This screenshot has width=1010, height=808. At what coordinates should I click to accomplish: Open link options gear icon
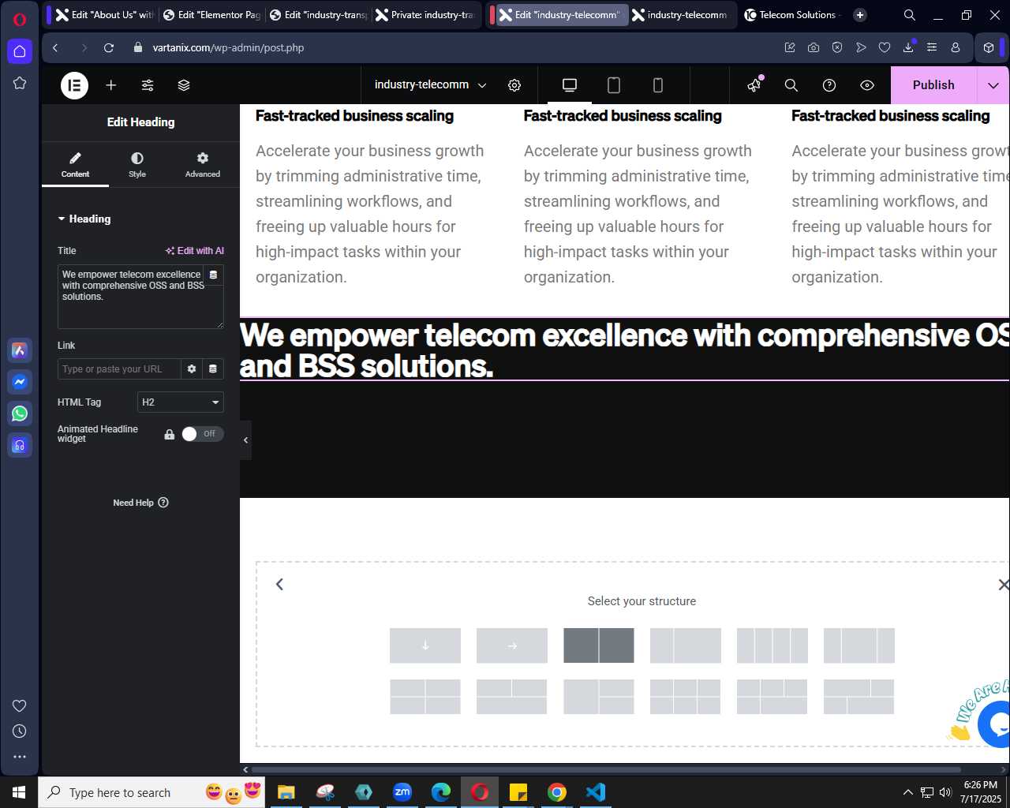click(192, 368)
